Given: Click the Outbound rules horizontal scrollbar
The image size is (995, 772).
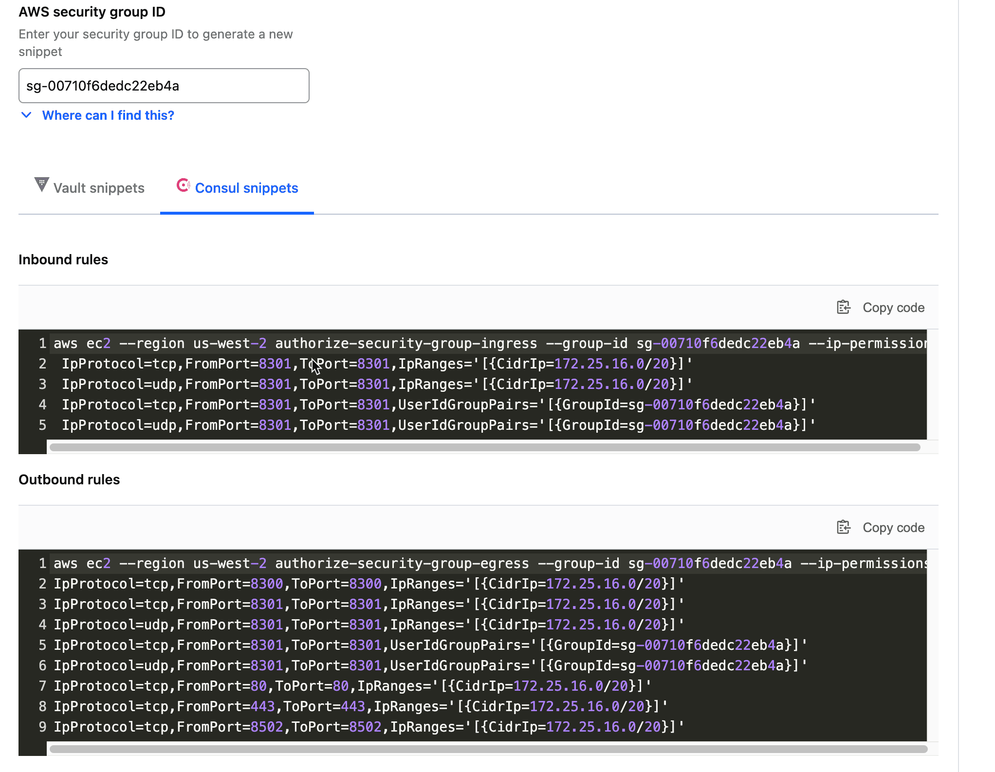Looking at the screenshot, I should pos(488,749).
